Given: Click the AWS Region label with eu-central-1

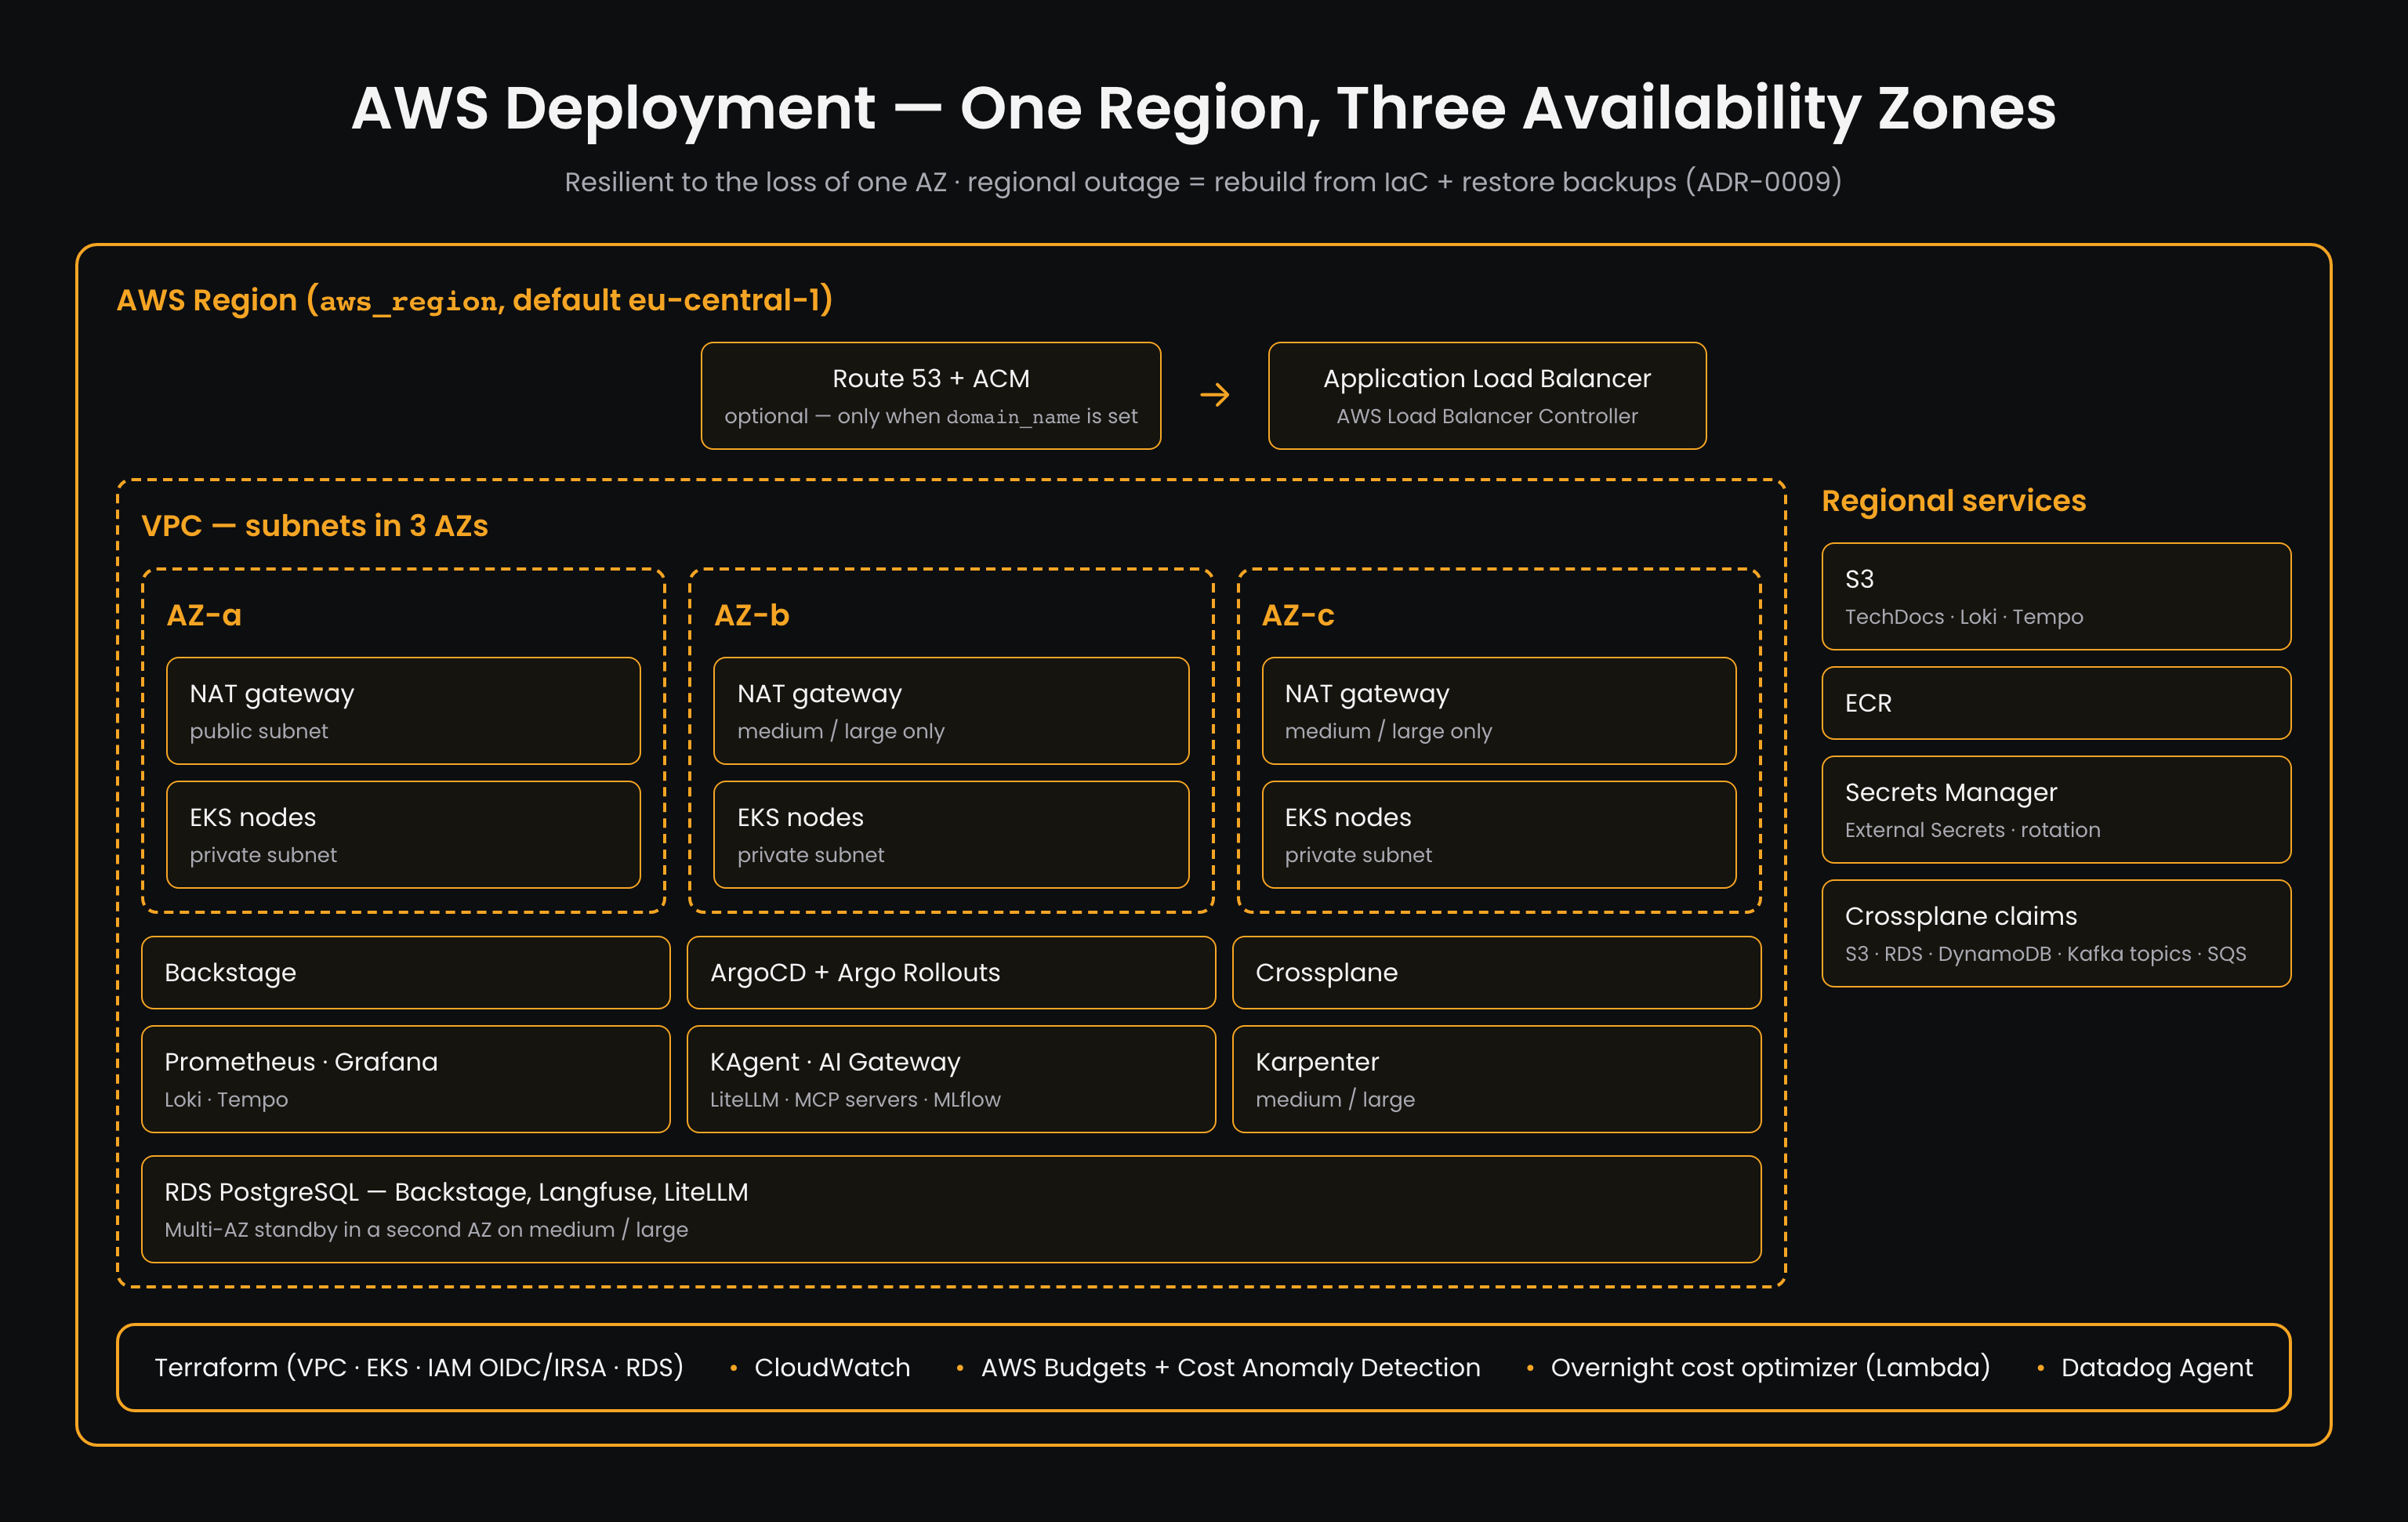Looking at the screenshot, I should pos(475,300).
